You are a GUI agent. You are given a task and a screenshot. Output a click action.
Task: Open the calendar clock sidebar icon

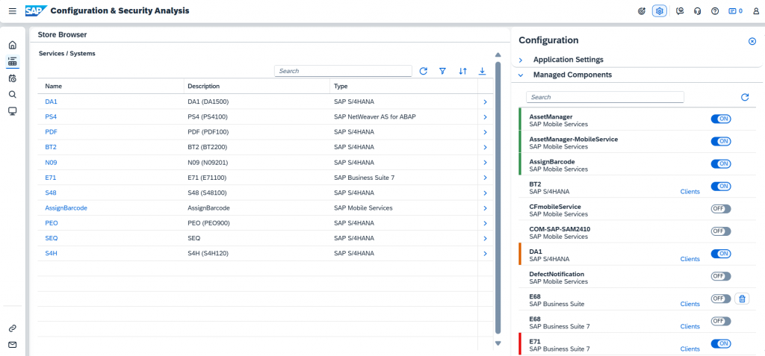click(x=13, y=78)
